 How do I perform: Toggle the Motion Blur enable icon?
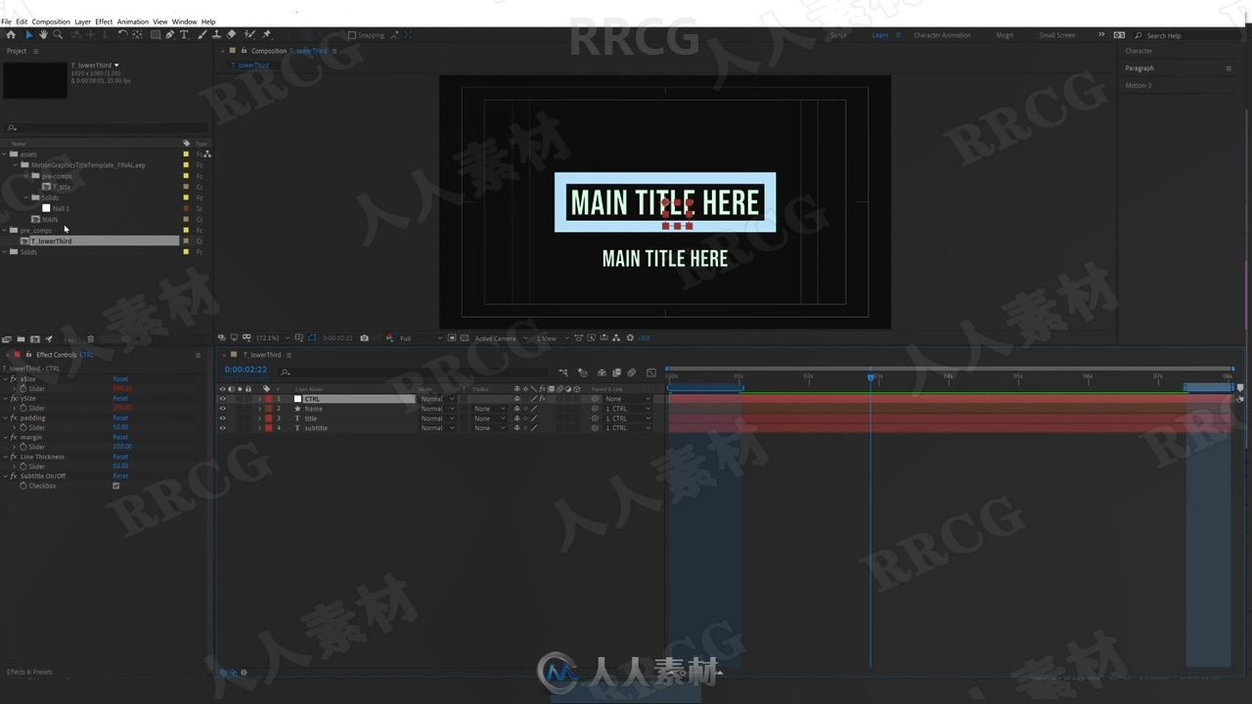pos(632,373)
